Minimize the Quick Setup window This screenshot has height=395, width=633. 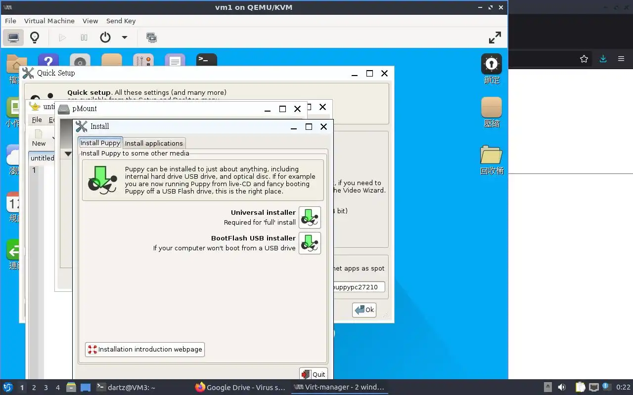coord(355,74)
